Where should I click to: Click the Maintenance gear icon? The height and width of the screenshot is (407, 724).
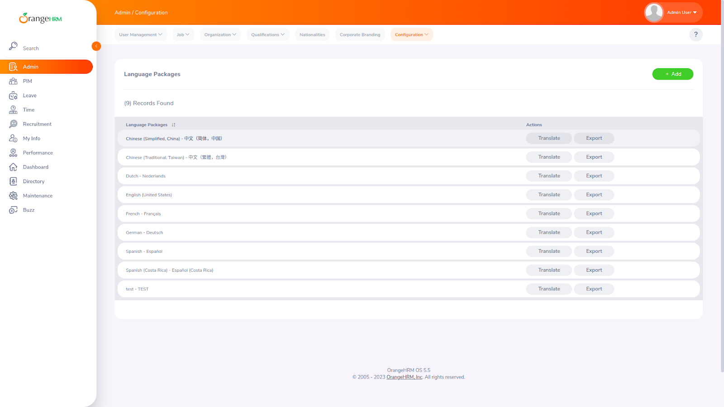13,196
